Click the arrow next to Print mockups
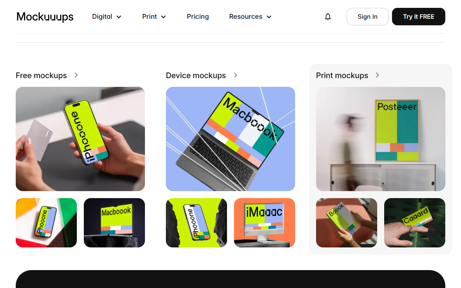The image size is (461, 288). coord(378,75)
